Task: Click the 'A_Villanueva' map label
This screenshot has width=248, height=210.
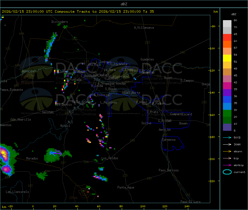Action: (x=144, y=28)
